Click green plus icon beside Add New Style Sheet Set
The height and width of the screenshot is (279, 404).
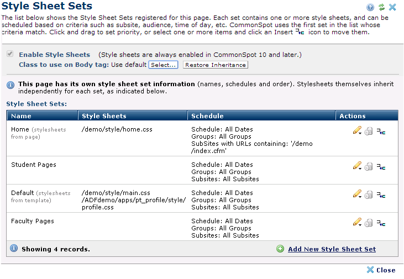click(280, 249)
